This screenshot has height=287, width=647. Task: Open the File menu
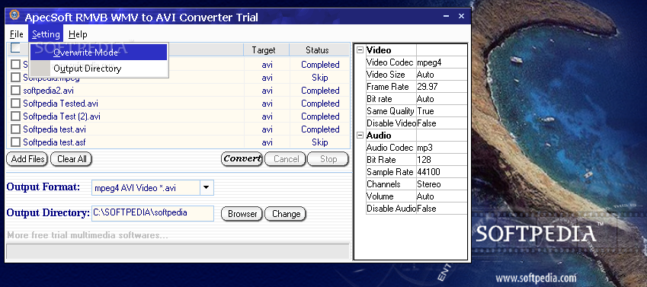[x=17, y=34]
